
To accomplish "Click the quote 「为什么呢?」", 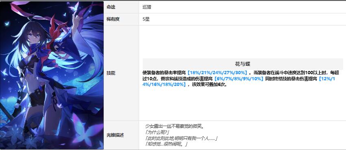I will 157,133.
